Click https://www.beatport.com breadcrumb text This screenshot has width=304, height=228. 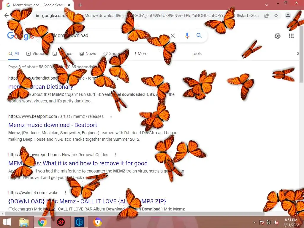click(x=33, y=116)
